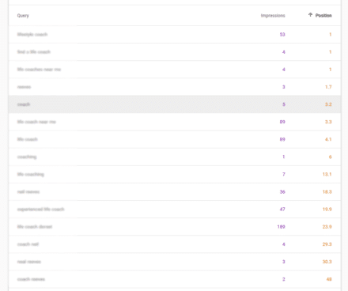Click impressions value 189 for life coach dorset
348x291 pixels.
click(281, 227)
